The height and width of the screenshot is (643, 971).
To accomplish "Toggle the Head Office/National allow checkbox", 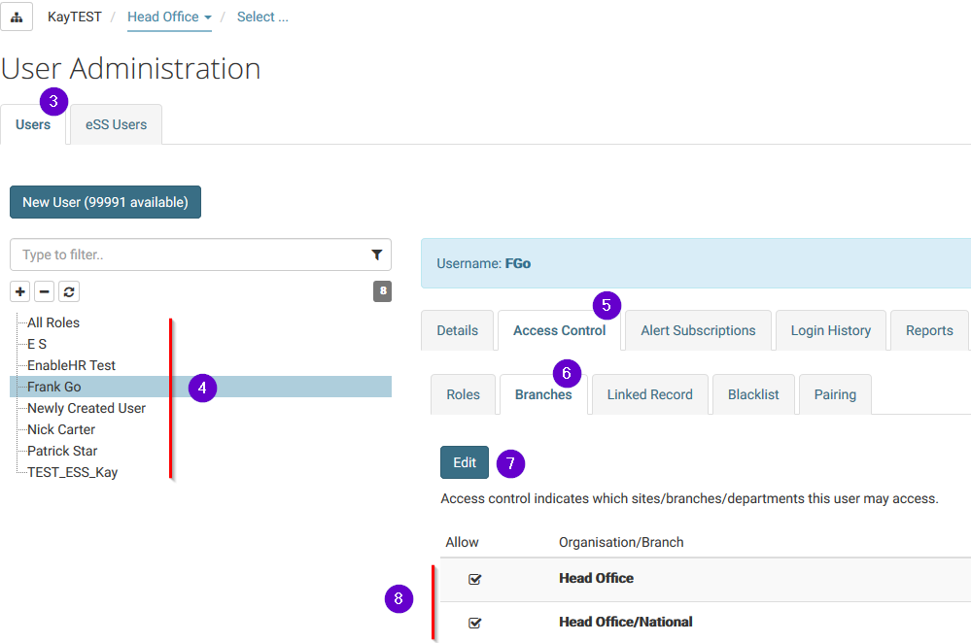I will [475, 623].
